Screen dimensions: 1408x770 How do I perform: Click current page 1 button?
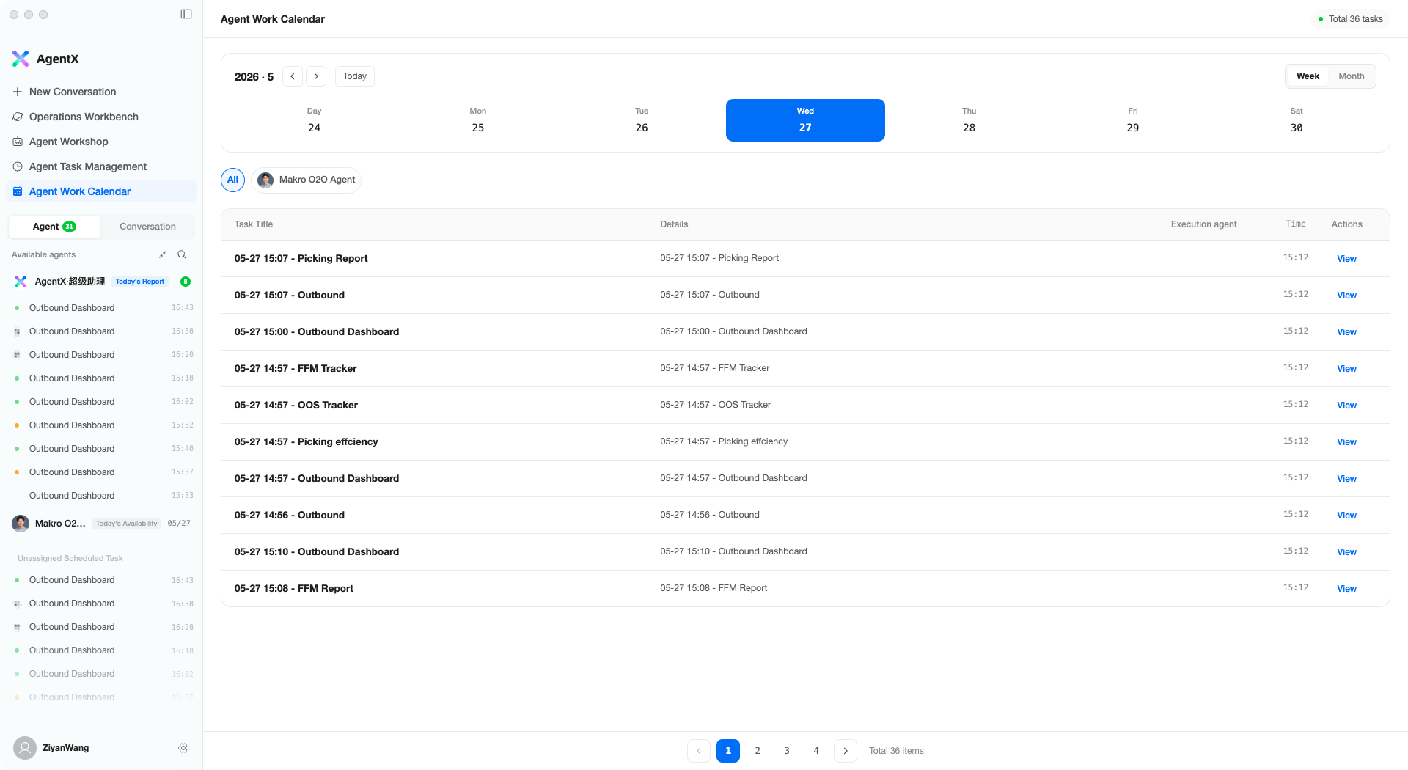tap(728, 751)
